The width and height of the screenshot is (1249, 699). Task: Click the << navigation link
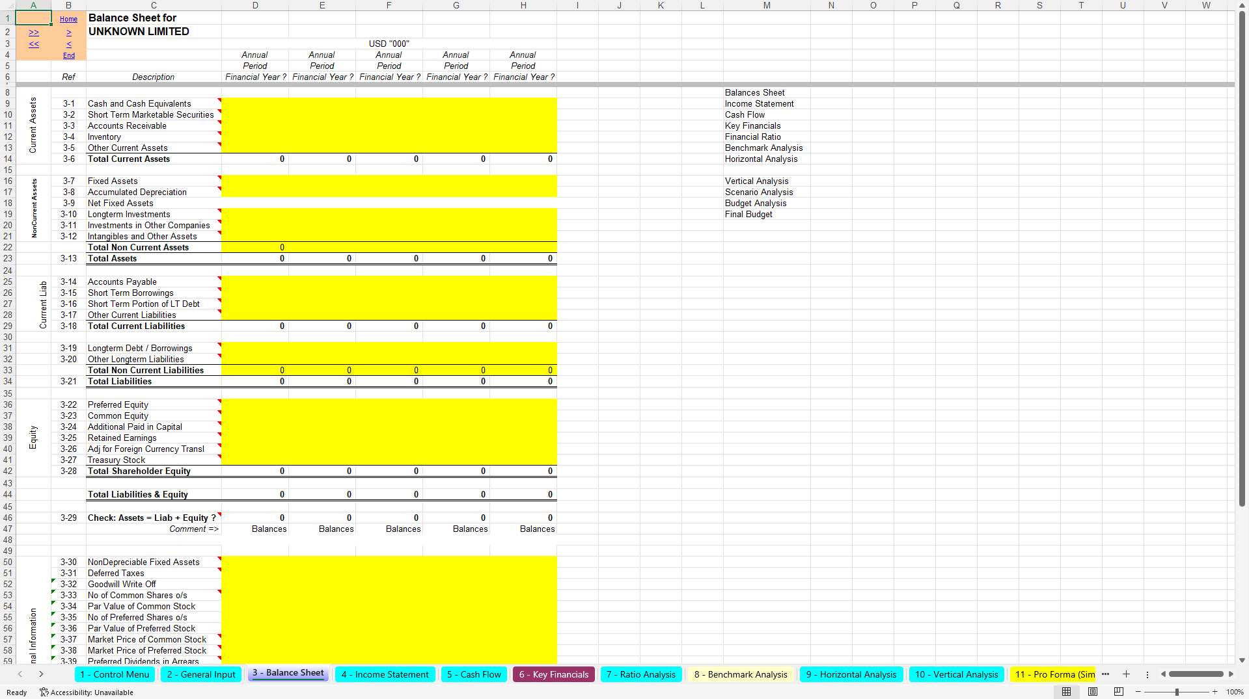coord(34,44)
